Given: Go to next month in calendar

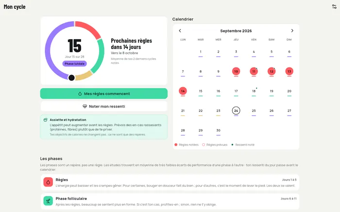Looking at the screenshot, I should point(292,30).
